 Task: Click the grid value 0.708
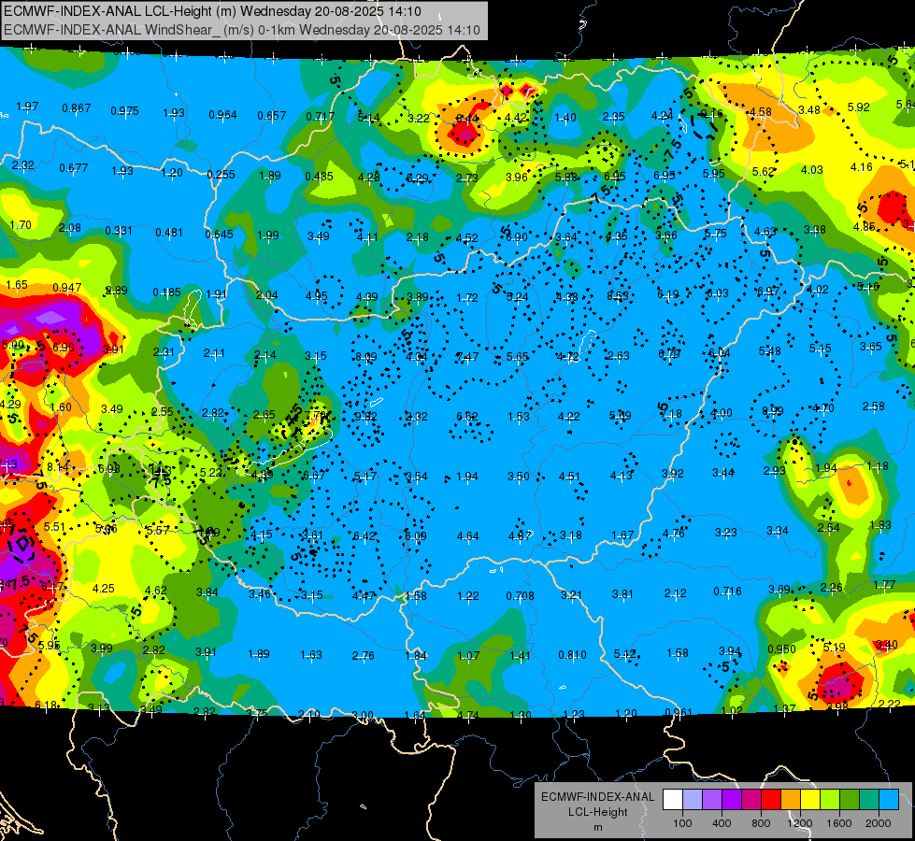pos(520,596)
